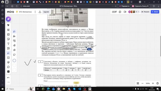This screenshot has width=161, height=91.
Task: Click Спросить Алису AI button
Action: pyautogui.click(x=140, y=6)
